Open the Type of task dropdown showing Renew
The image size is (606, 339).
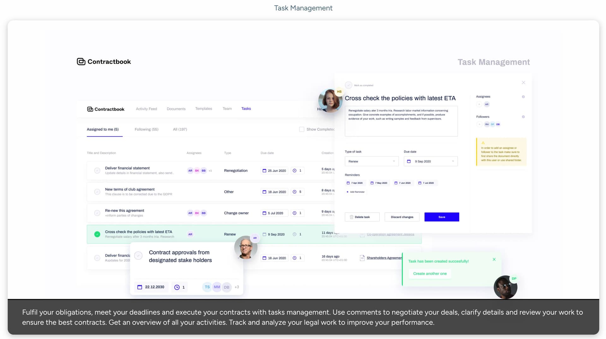pos(371,161)
